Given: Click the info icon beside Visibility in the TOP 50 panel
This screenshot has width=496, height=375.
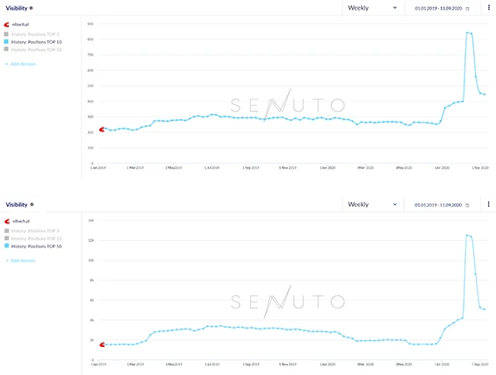Looking at the screenshot, I should coord(32,205).
